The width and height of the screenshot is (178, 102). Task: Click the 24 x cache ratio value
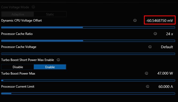point(169,34)
